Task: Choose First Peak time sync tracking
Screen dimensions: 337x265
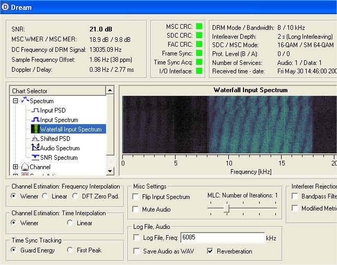Action: click(x=70, y=250)
